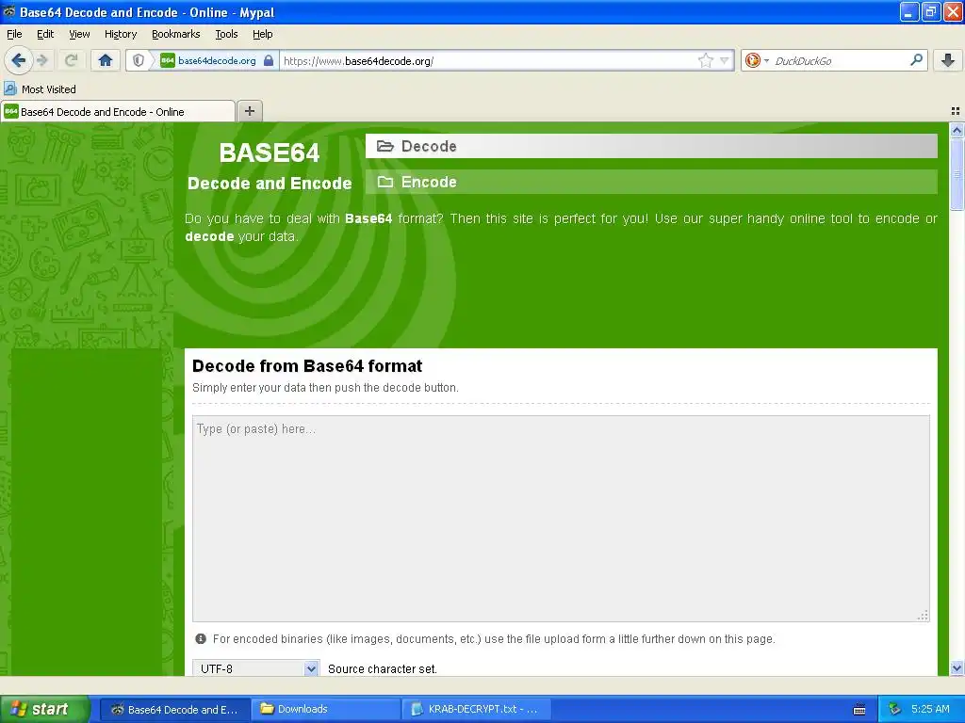The height and width of the screenshot is (723, 965).
Task: Select the Base64 Decode and Encode tab
Action: coord(118,111)
